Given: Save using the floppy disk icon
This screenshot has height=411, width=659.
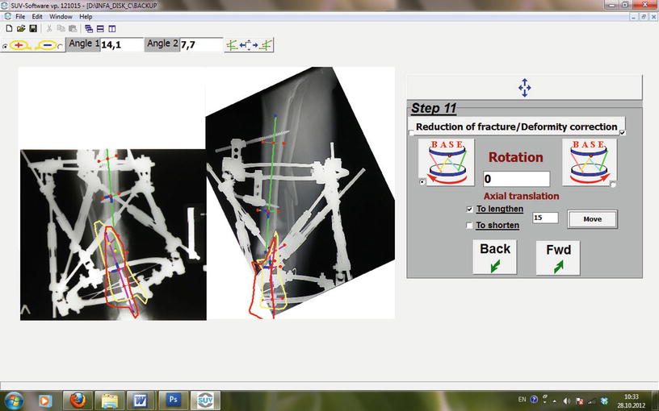Looking at the screenshot, I should pyautogui.click(x=33, y=28).
